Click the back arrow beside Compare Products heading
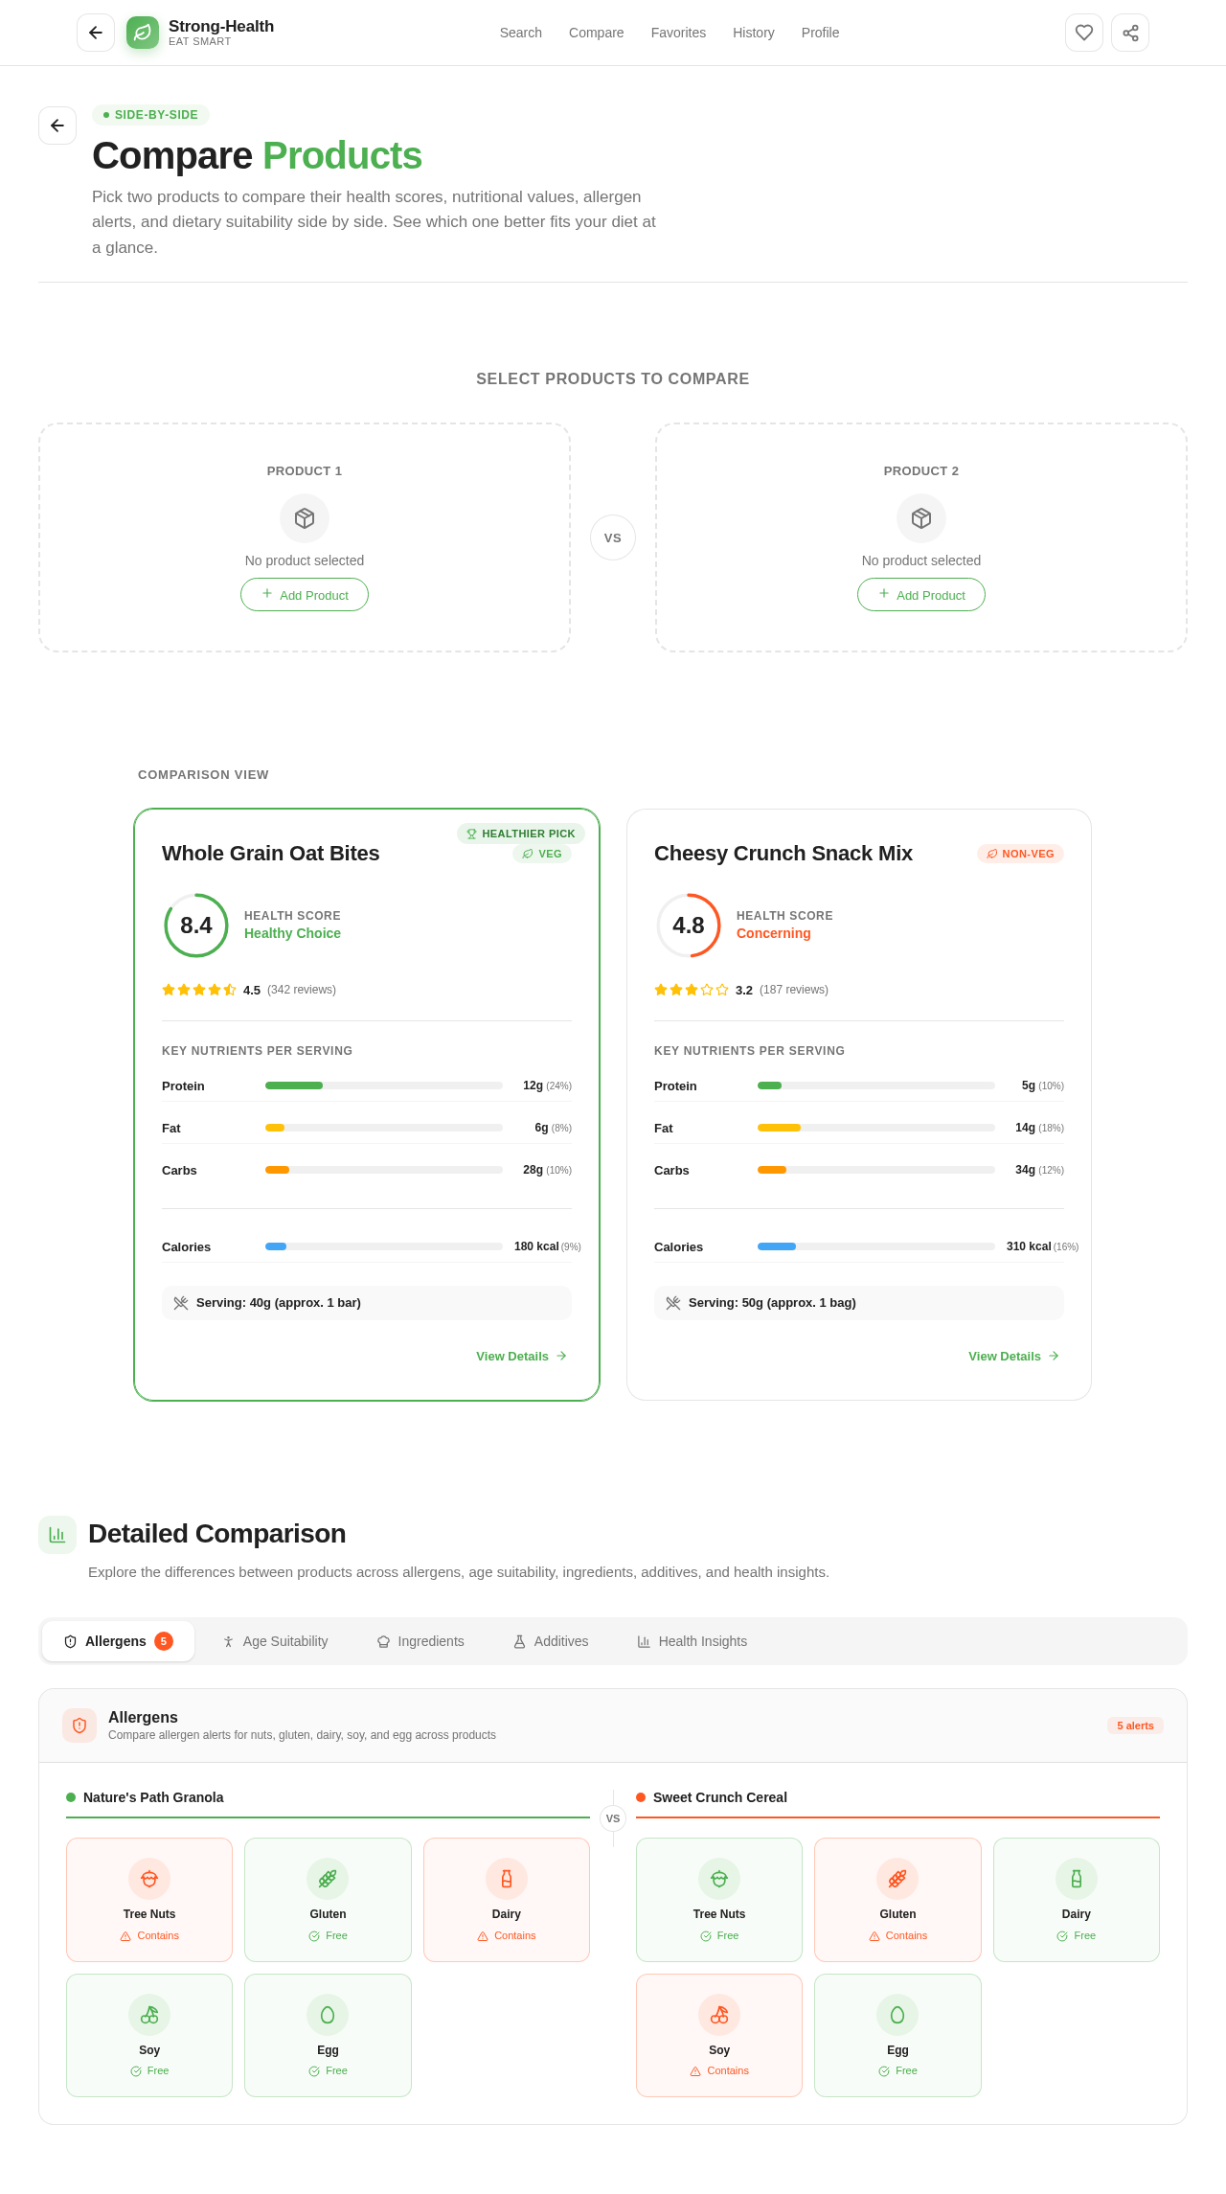The width and height of the screenshot is (1226, 2194). coord(57,126)
